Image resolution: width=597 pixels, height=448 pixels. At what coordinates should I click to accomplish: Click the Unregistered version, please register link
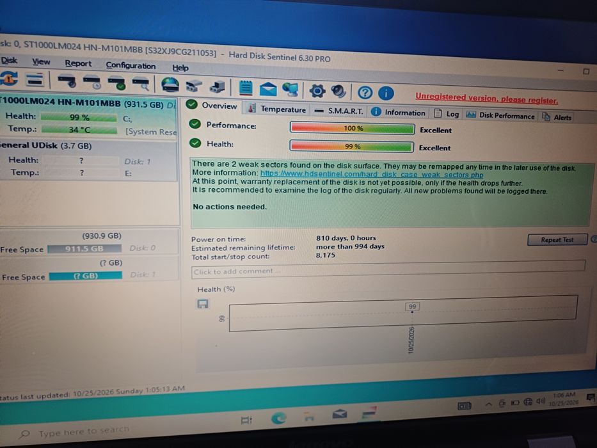pos(486,99)
